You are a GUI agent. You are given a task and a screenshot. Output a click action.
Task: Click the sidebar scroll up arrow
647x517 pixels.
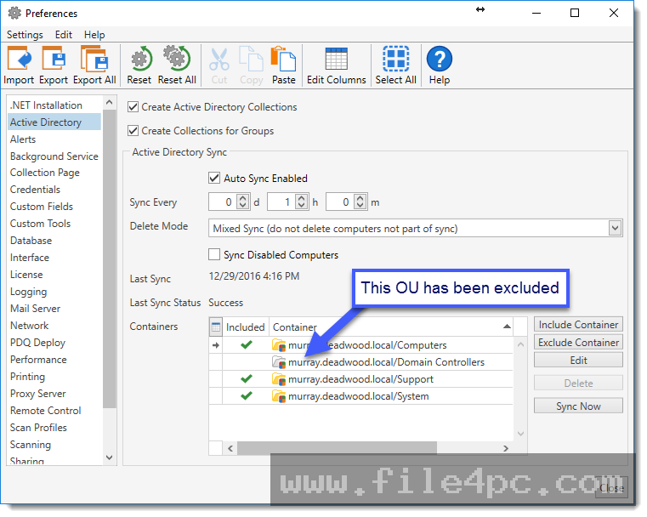110,102
